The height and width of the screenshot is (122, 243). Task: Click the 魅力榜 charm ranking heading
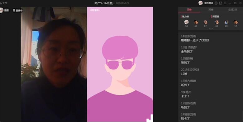pos(185,16)
